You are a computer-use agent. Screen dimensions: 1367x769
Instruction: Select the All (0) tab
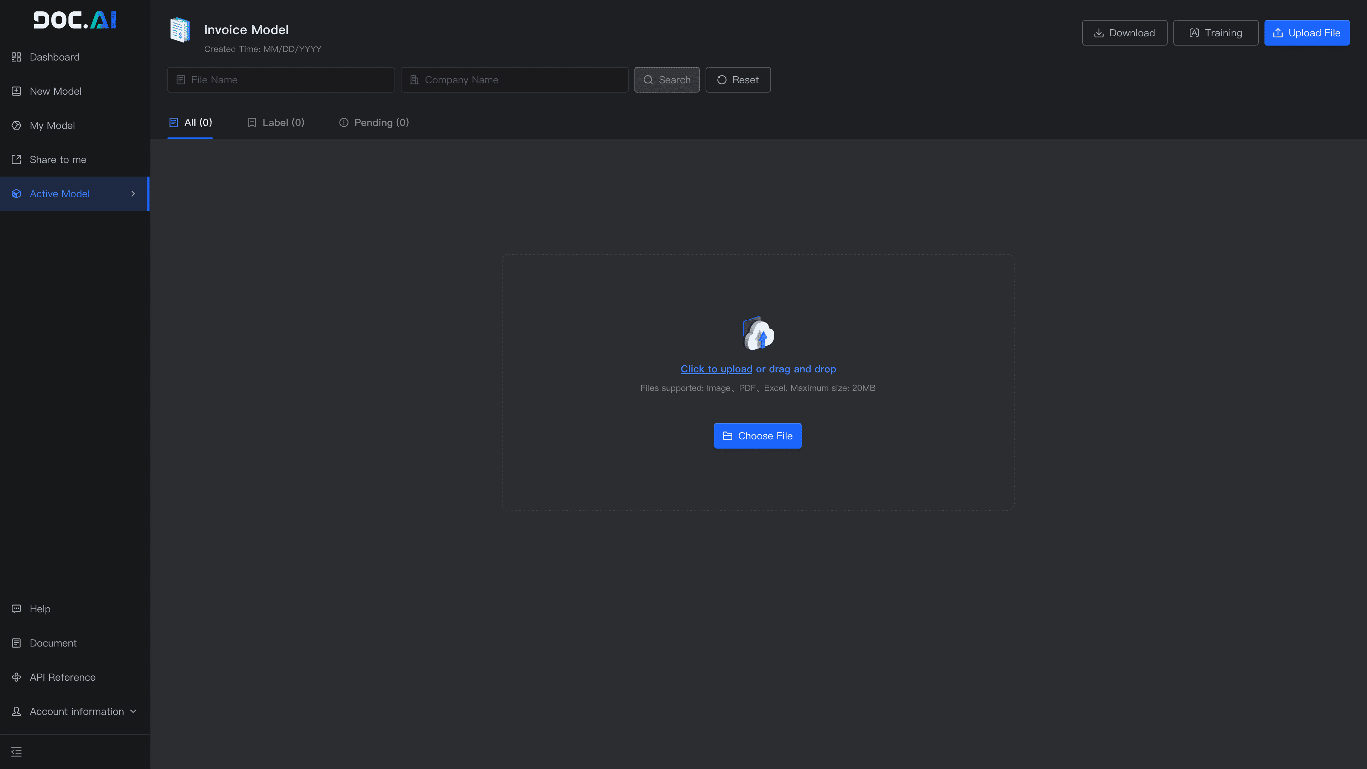tap(190, 122)
